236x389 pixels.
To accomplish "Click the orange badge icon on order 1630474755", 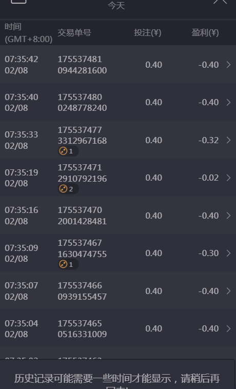I will click(63, 264).
